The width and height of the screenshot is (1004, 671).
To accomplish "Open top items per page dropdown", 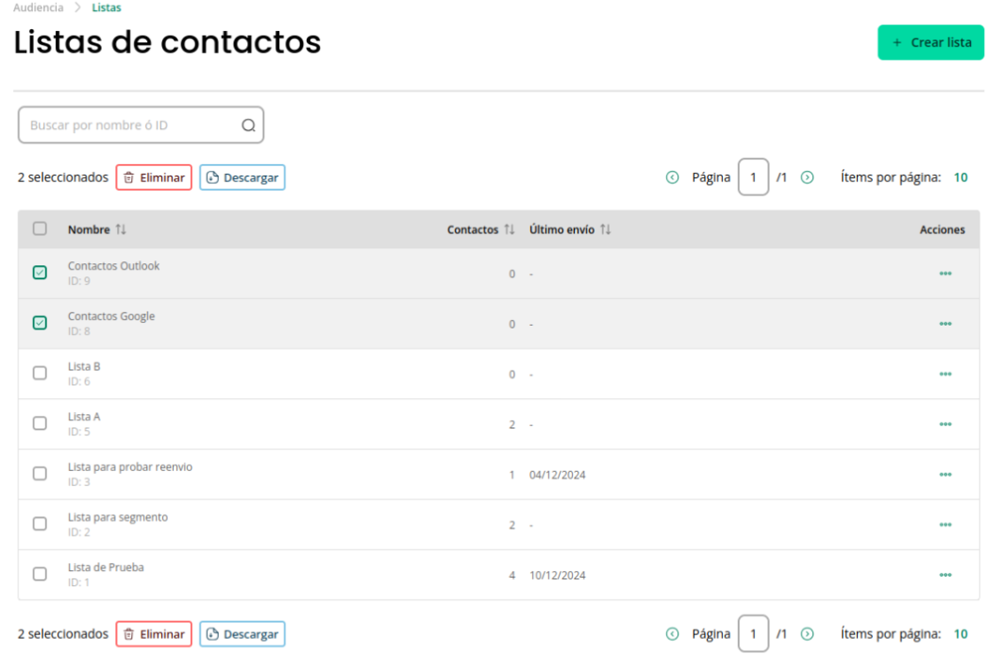I will click(961, 177).
